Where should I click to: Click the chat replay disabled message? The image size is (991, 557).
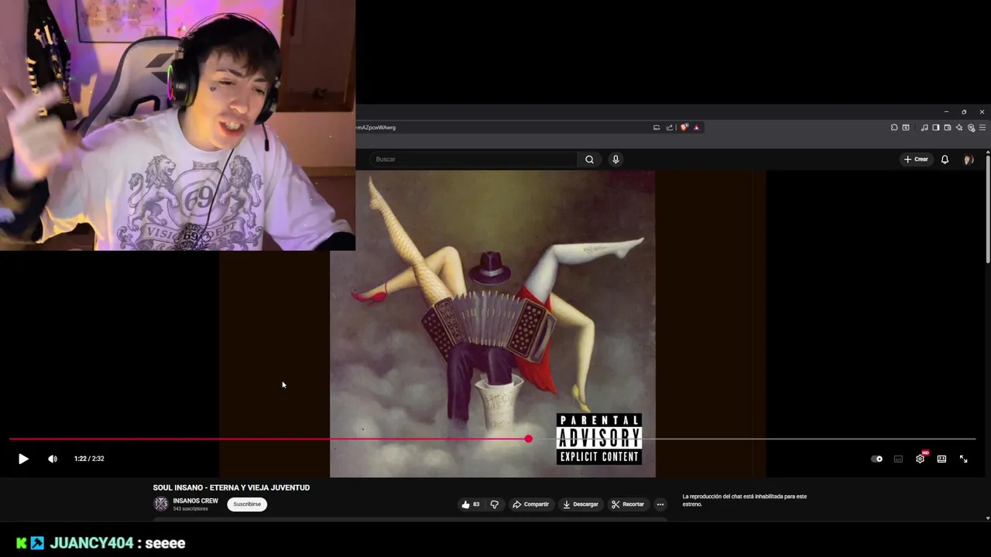coord(744,501)
